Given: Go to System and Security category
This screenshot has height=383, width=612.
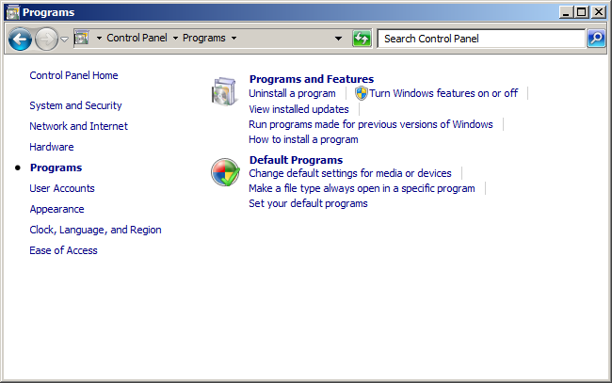Looking at the screenshot, I should tap(75, 105).
